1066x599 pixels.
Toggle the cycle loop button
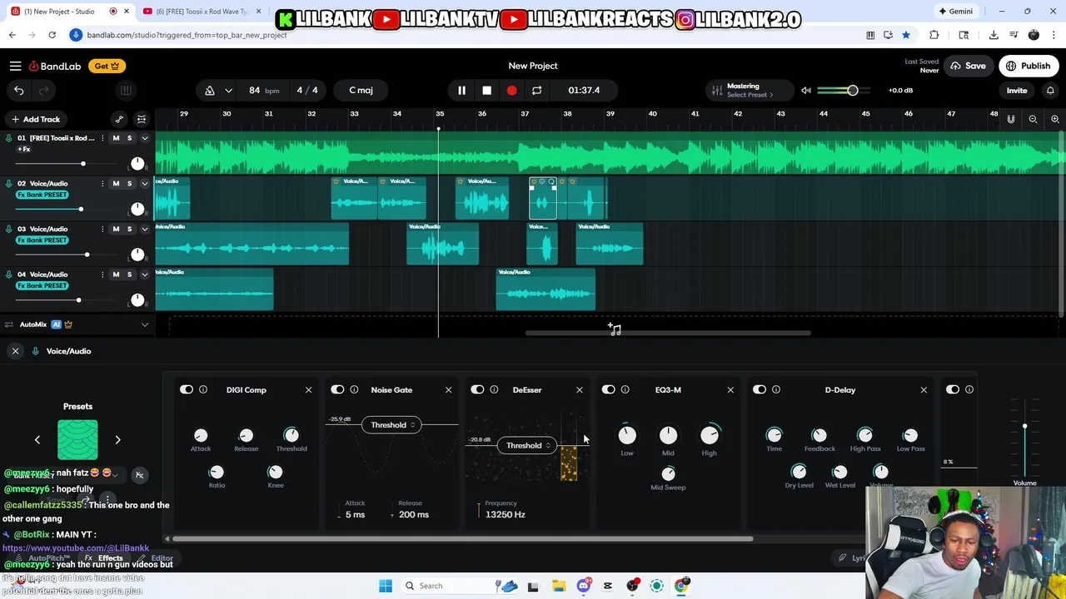537,90
